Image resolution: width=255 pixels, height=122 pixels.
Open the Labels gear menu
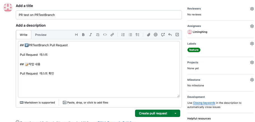(252, 43)
